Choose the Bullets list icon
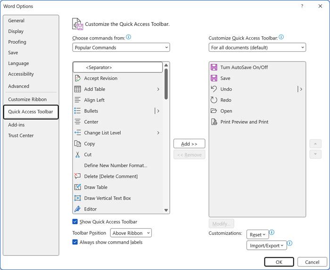Viewport: 330px width, 270px height. pos(77,111)
